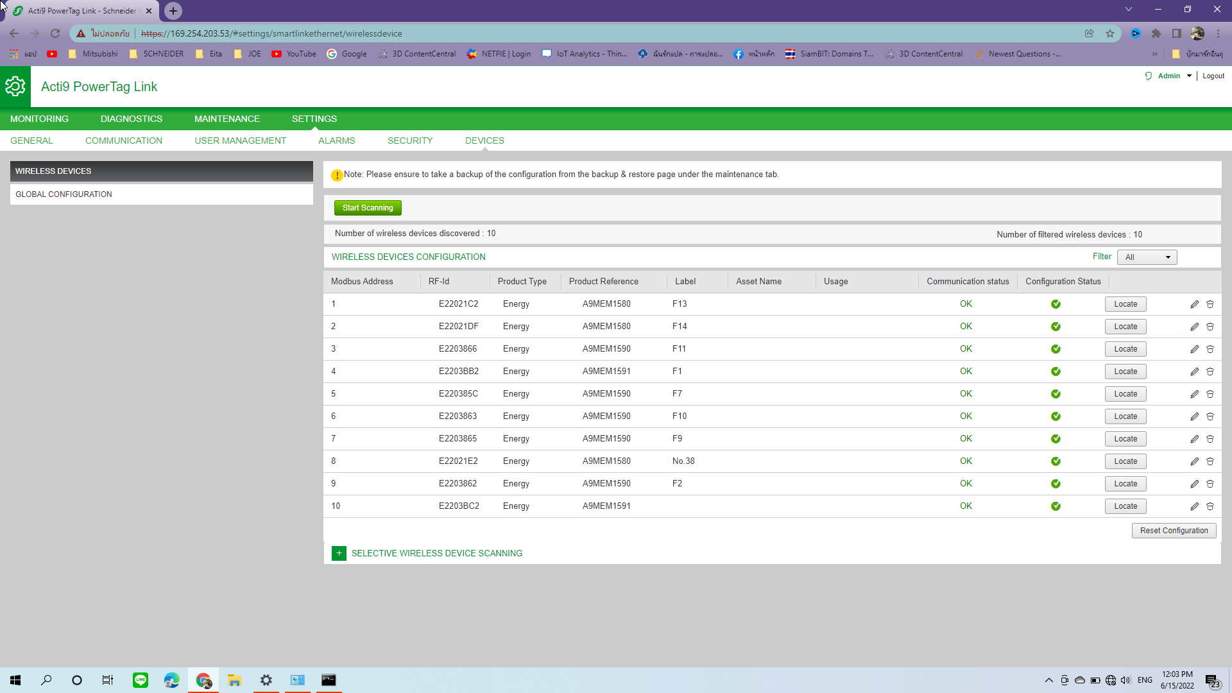Open the SCHNEIDER bookmark folder
This screenshot has height=693, width=1232.
(x=157, y=54)
